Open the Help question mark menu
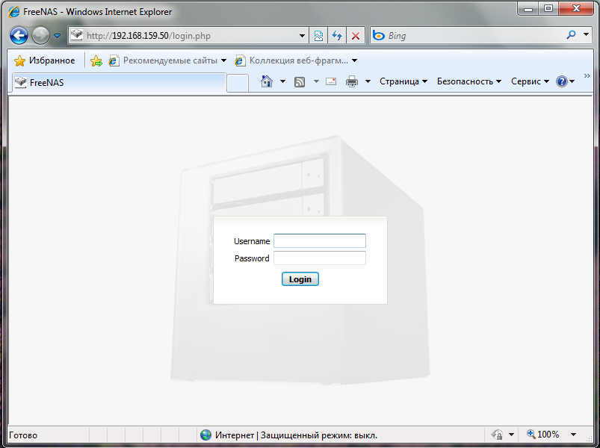 [565, 81]
